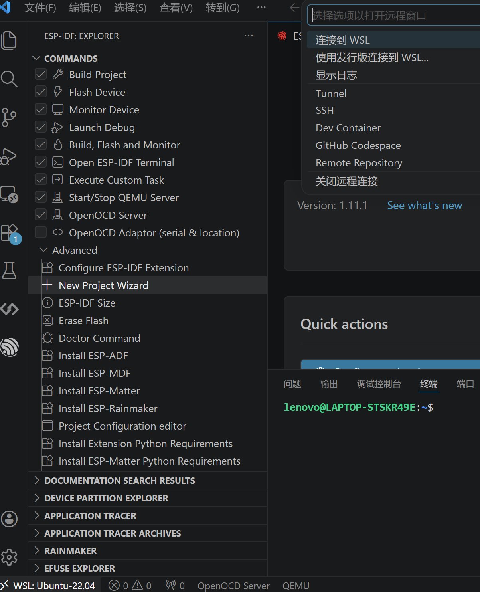The width and height of the screenshot is (480, 592).
Task: Collapse the COMMANDS section
Action: point(36,58)
